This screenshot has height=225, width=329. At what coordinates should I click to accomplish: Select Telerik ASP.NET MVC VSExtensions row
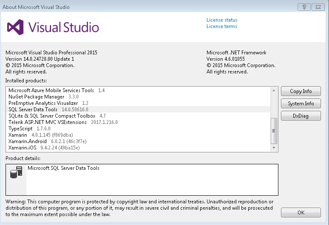[138, 122]
